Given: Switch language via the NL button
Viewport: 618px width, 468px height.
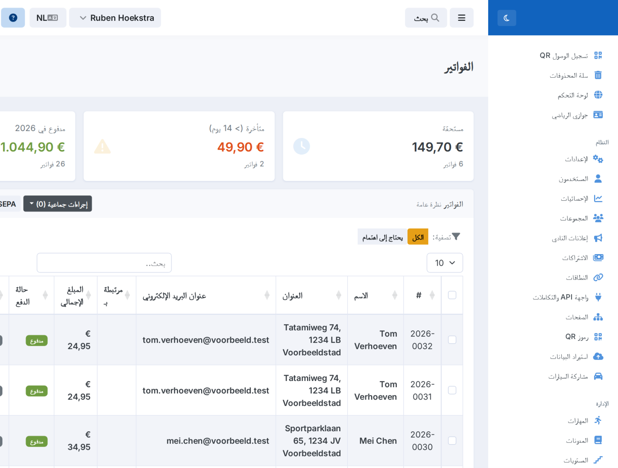Looking at the screenshot, I should click(x=48, y=18).
